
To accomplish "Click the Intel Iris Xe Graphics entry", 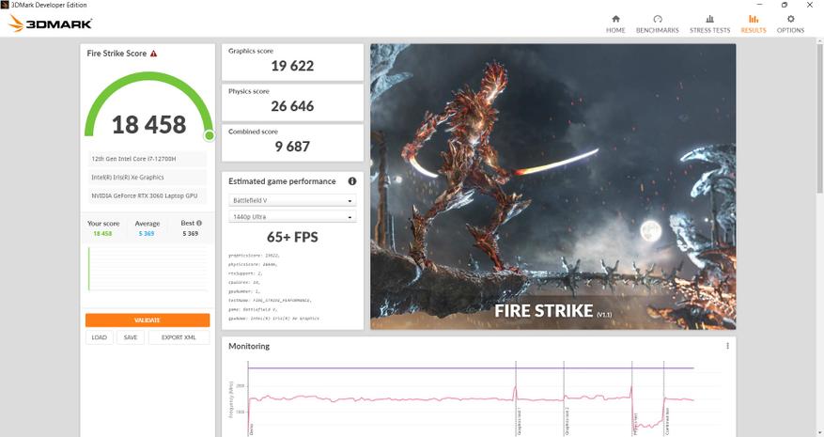I will 148,178.
